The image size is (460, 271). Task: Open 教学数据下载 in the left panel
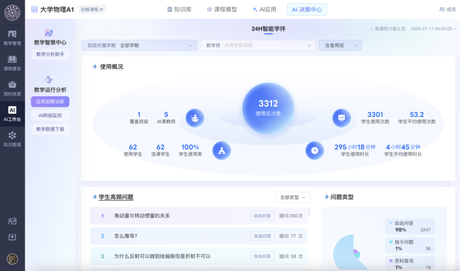[x=50, y=129]
